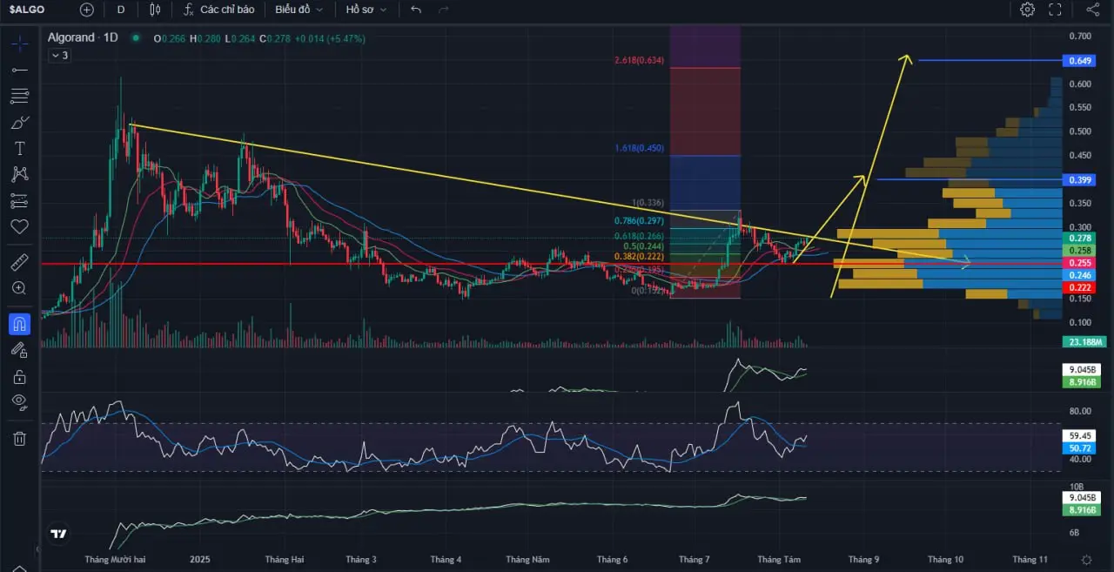
Task: Redo the last undone action
Action: [444, 10]
